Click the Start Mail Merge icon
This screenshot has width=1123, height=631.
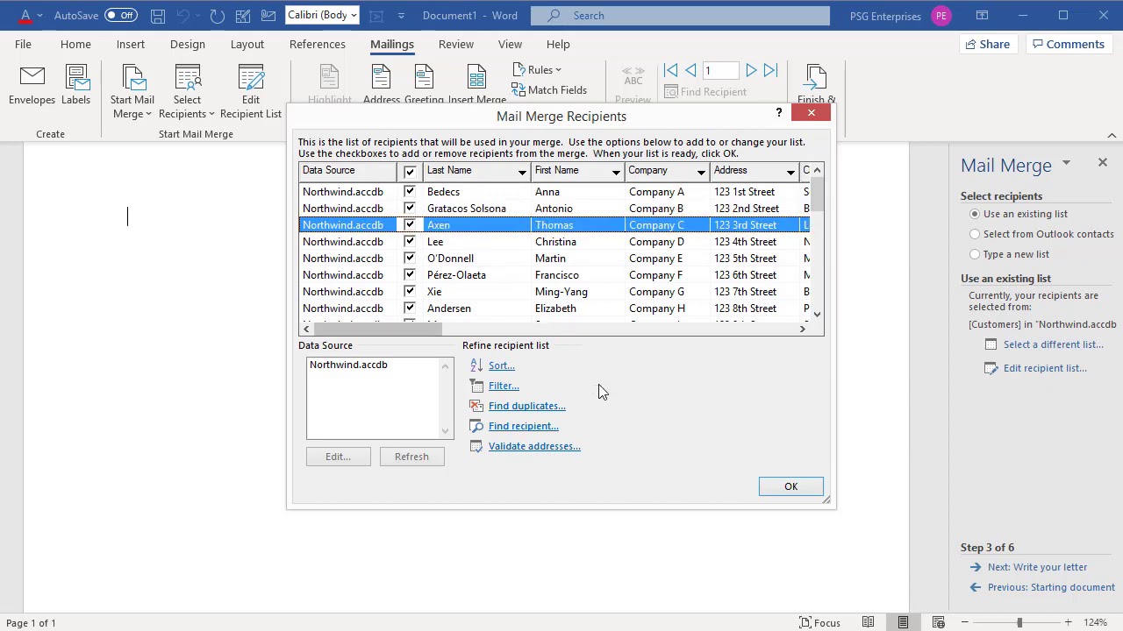point(132,79)
